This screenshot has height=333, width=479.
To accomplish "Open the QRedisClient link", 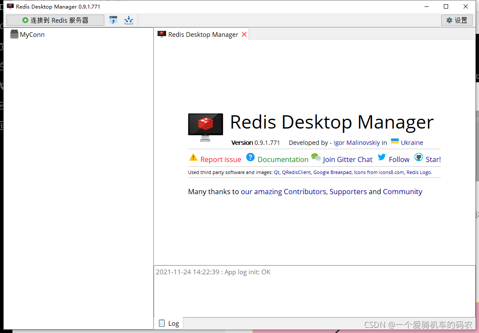I will 296,172.
